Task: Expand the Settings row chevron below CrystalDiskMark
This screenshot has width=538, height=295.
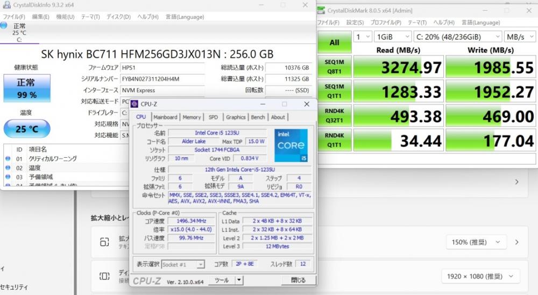Action: [x=516, y=181]
